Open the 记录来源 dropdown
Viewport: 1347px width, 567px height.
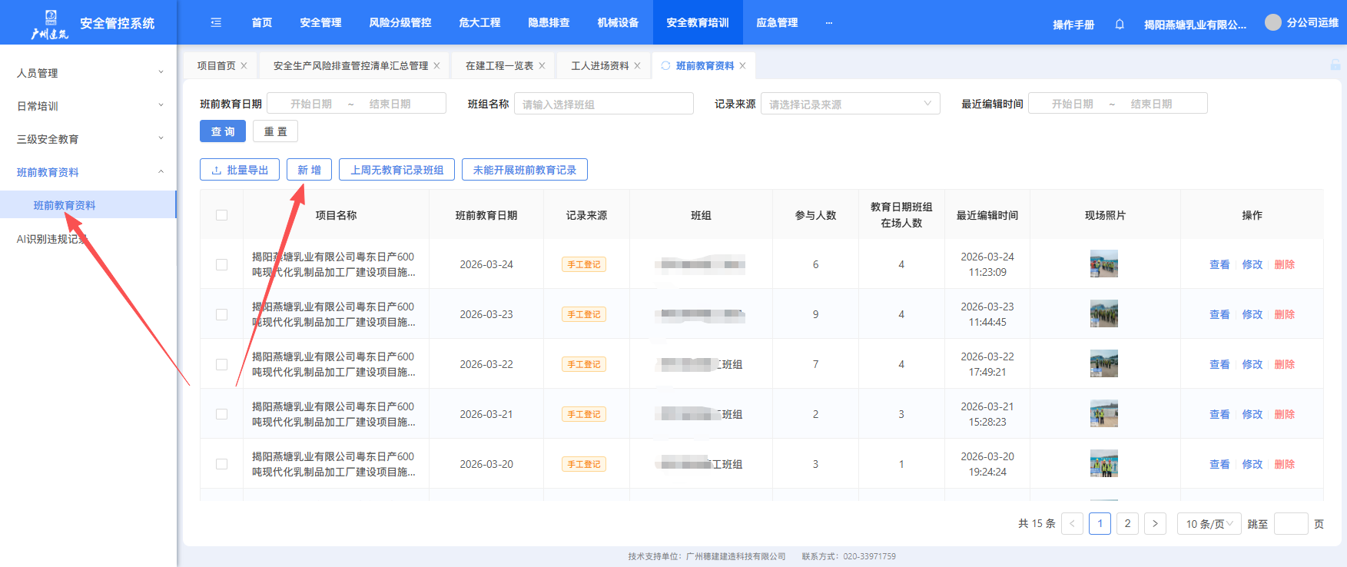[850, 104]
